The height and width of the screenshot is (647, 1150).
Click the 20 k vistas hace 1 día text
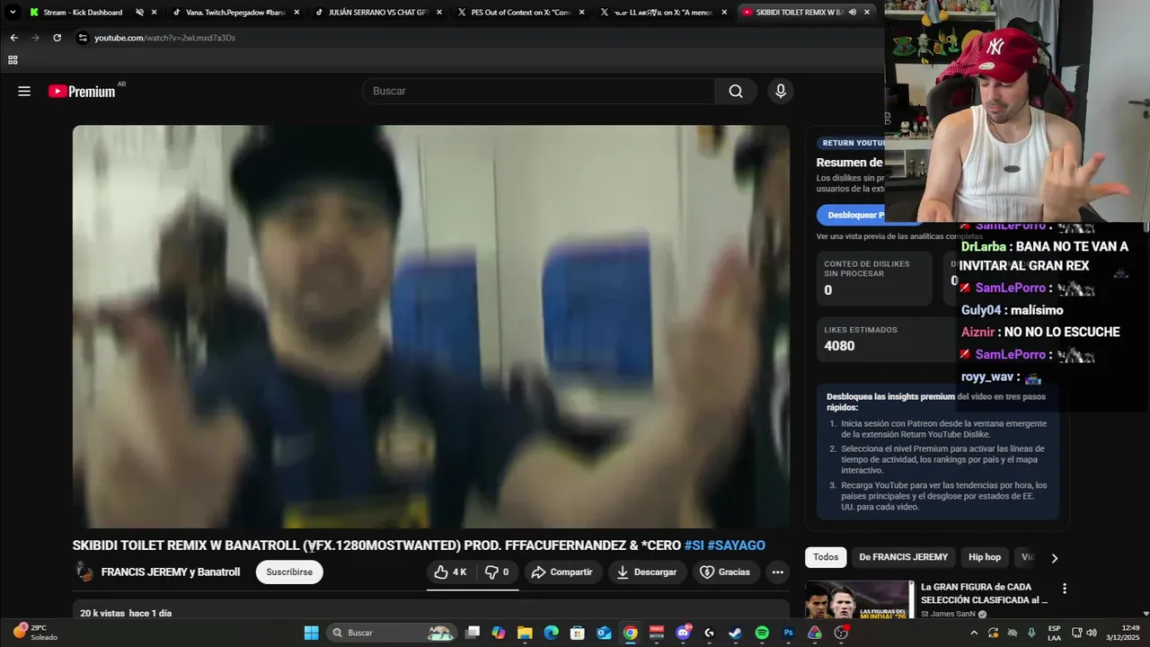tap(126, 613)
